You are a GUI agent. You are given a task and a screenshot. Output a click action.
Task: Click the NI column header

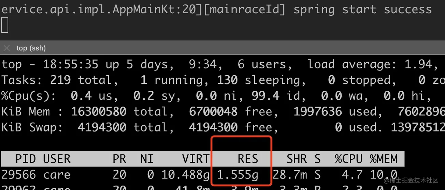click(147, 159)
